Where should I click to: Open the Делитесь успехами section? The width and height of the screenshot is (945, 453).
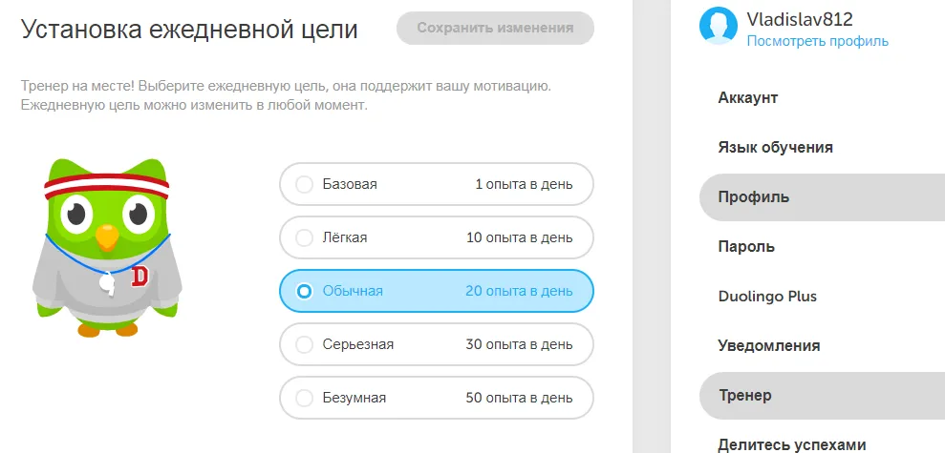click(x=791, y=443)
